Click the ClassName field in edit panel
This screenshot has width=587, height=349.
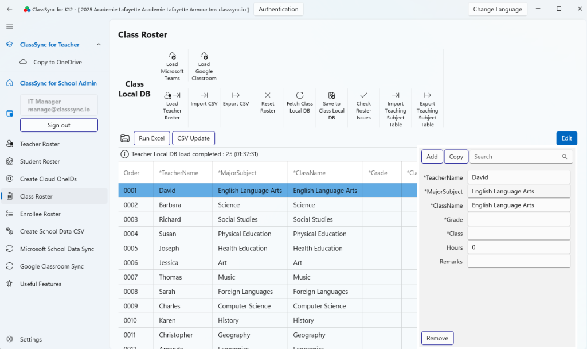point(519,205)
